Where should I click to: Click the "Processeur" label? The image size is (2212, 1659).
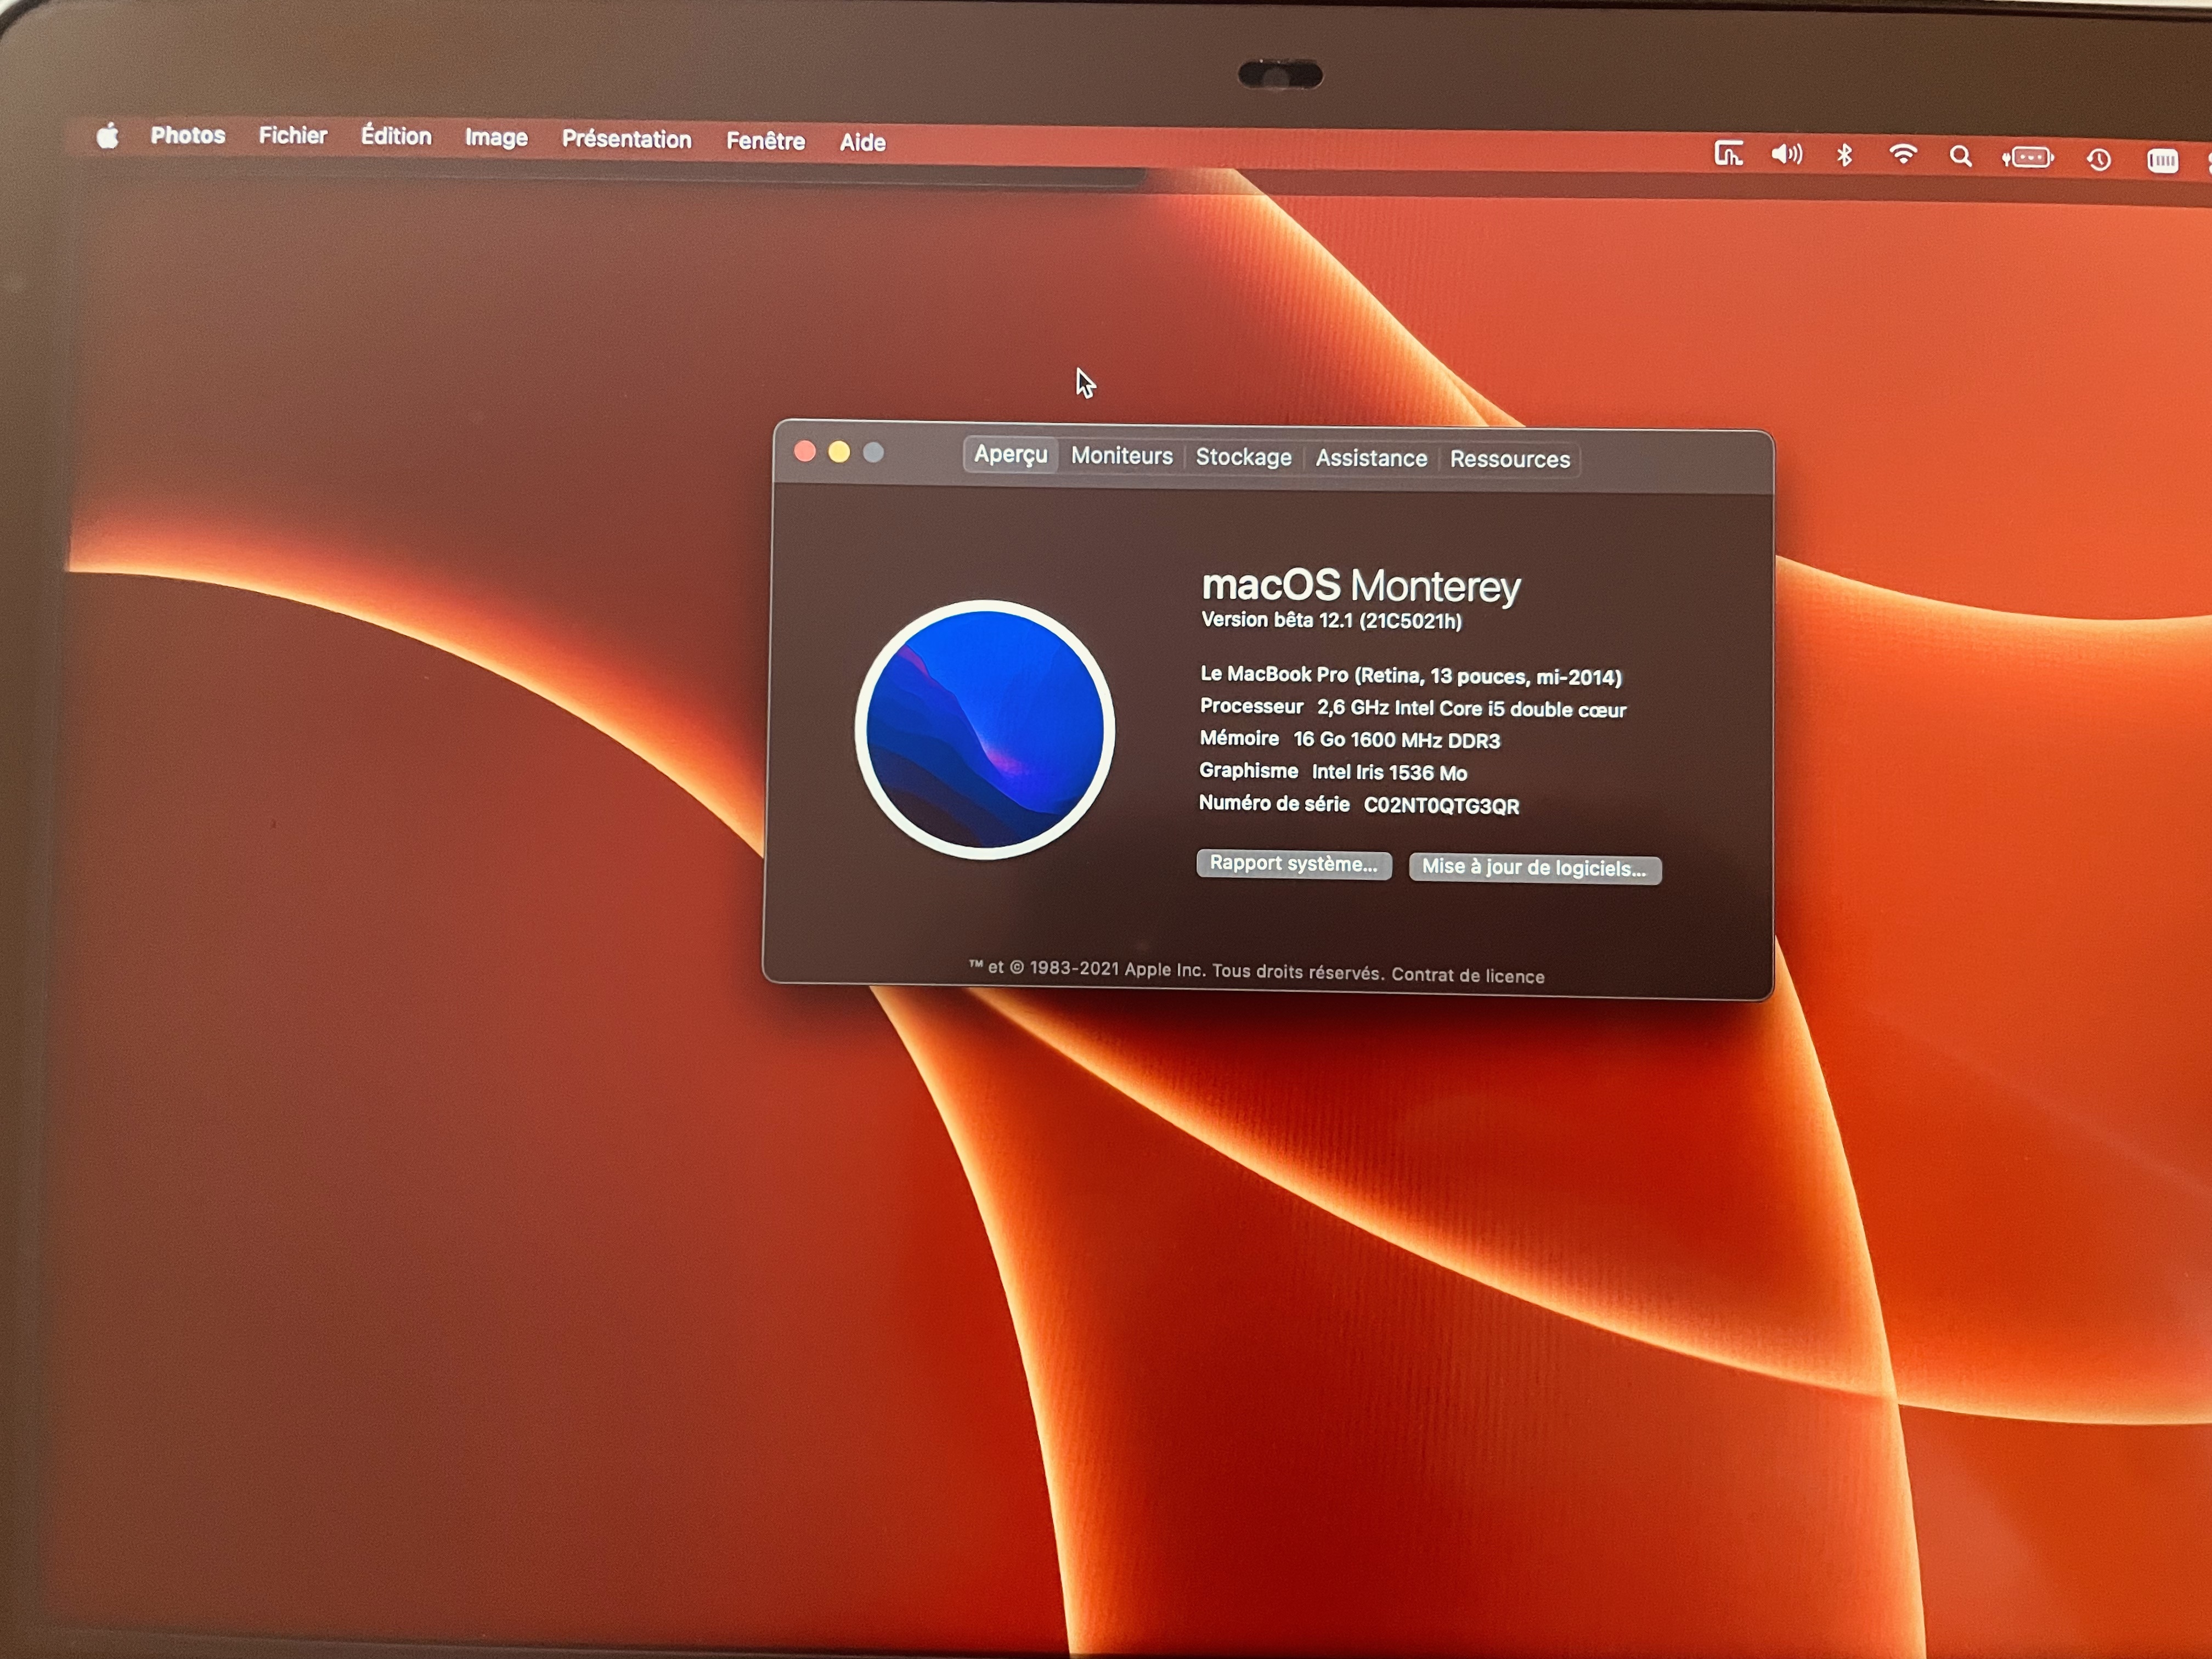click(x=1252, y=706)
